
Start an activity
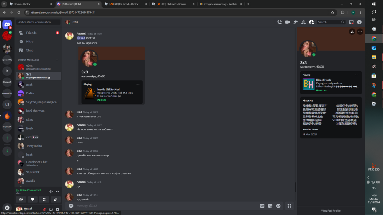tap(44, 199)
